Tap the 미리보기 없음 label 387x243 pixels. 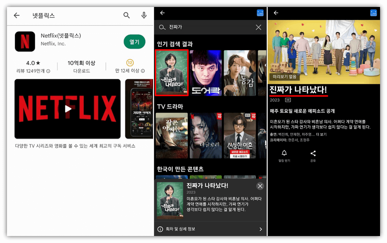pyautogui.click(x=284, y=77)
